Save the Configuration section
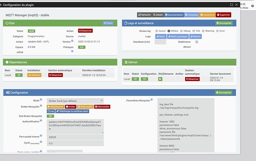Image resolution: width=256 pixels, height=161 pixels. 224,93
